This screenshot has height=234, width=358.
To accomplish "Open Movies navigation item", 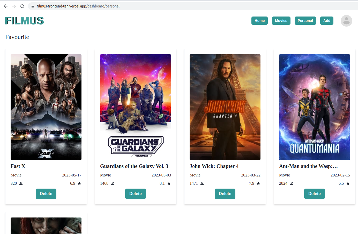I will tap(281, 21).
